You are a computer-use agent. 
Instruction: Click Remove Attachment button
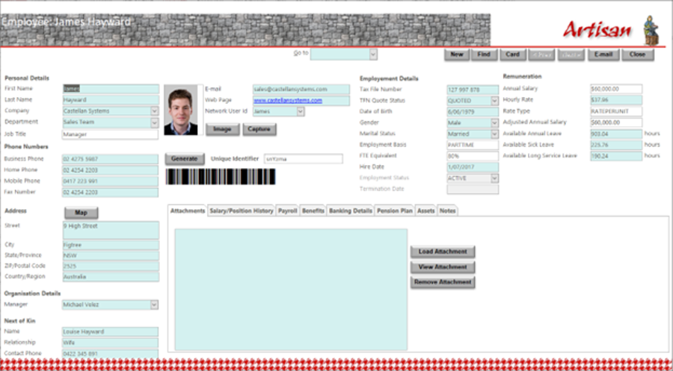point(443,282)
